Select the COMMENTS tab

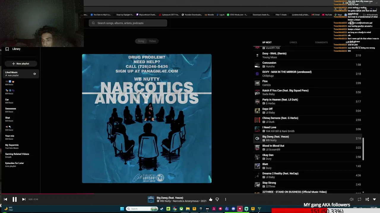[321, 42]
